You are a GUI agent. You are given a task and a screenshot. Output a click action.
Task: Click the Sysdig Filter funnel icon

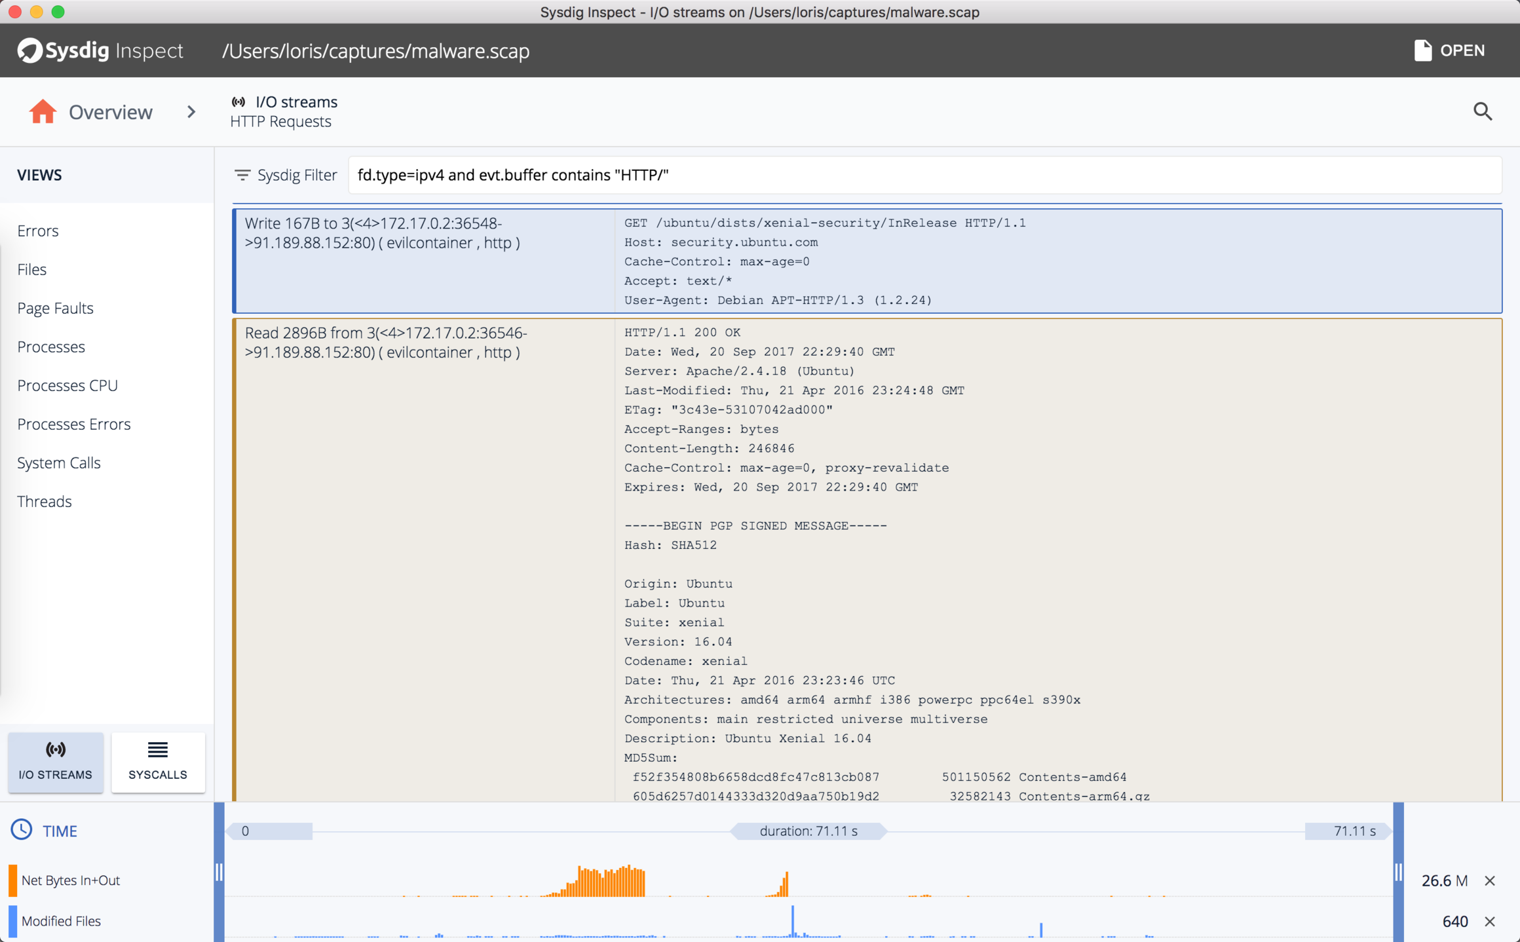[x=242, y=175]
